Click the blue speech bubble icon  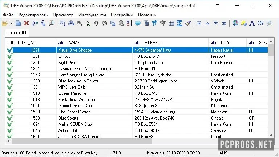138,23
